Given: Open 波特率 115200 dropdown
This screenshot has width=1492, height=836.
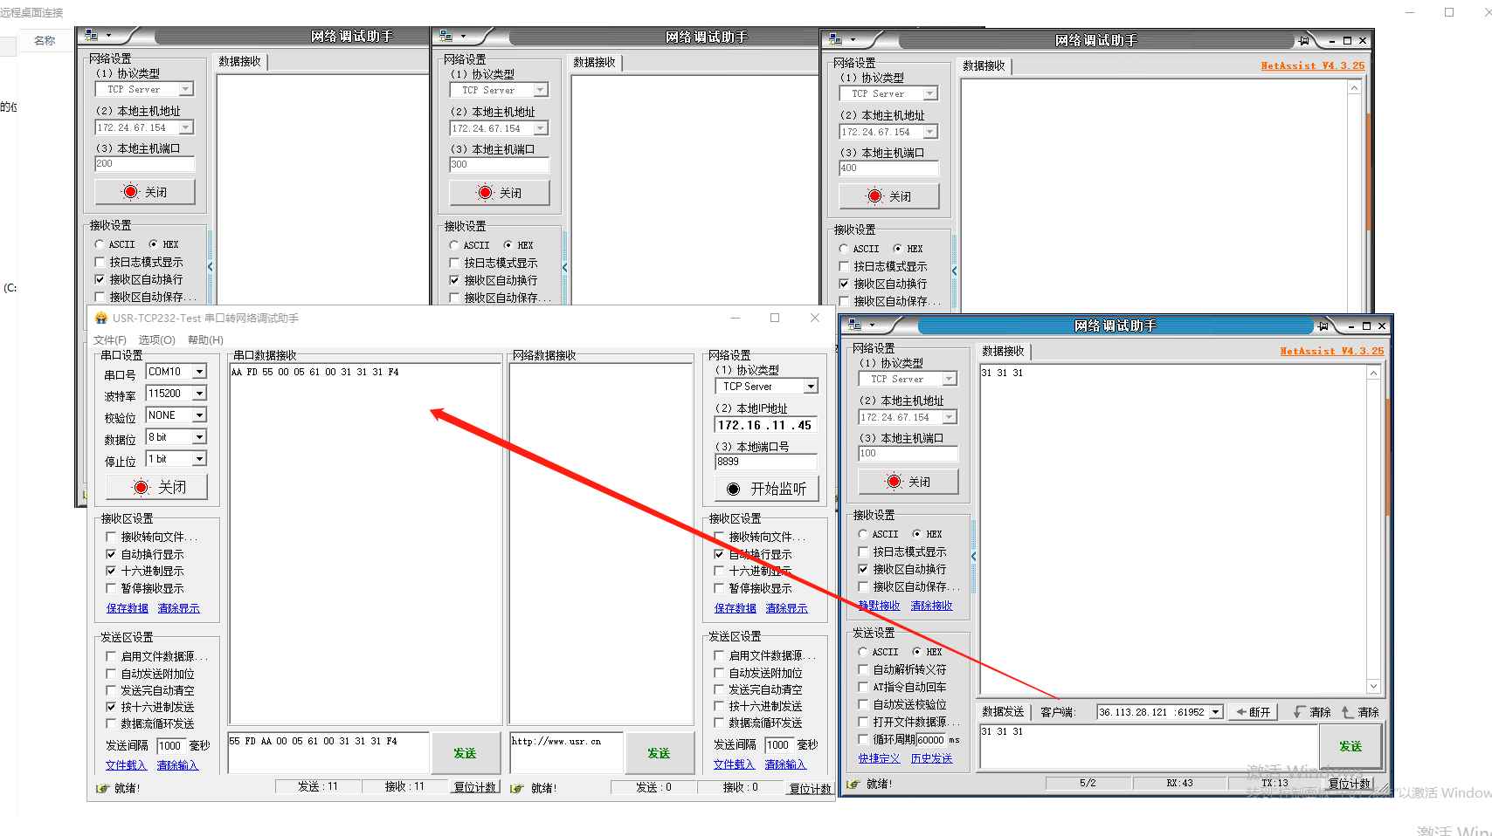Looking at the screenshot, I should (x=199, y=394).
